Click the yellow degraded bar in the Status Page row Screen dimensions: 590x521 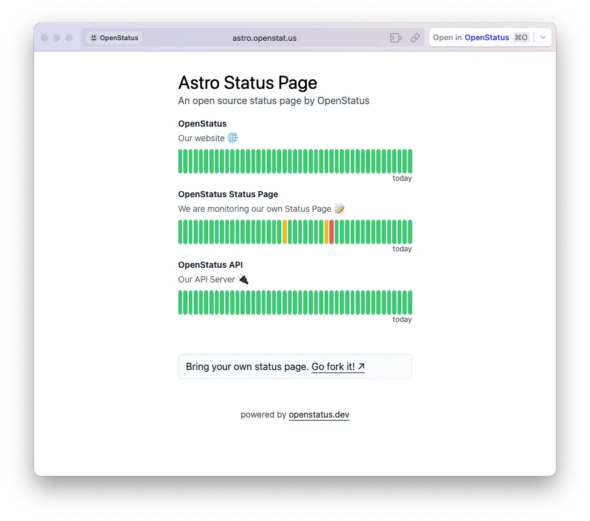tap(284, 231)
